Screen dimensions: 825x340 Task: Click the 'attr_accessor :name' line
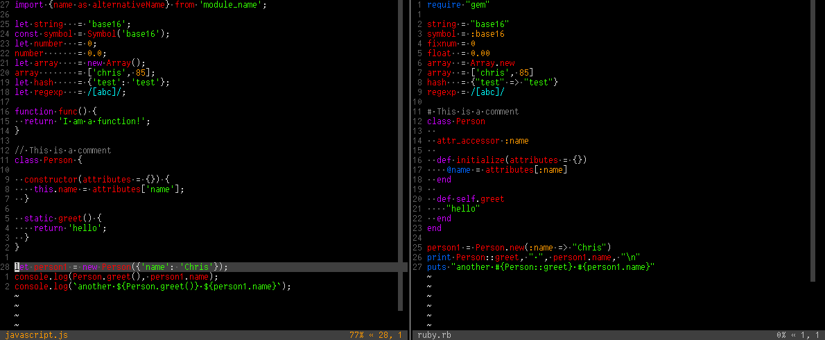(x=478, y=141)
